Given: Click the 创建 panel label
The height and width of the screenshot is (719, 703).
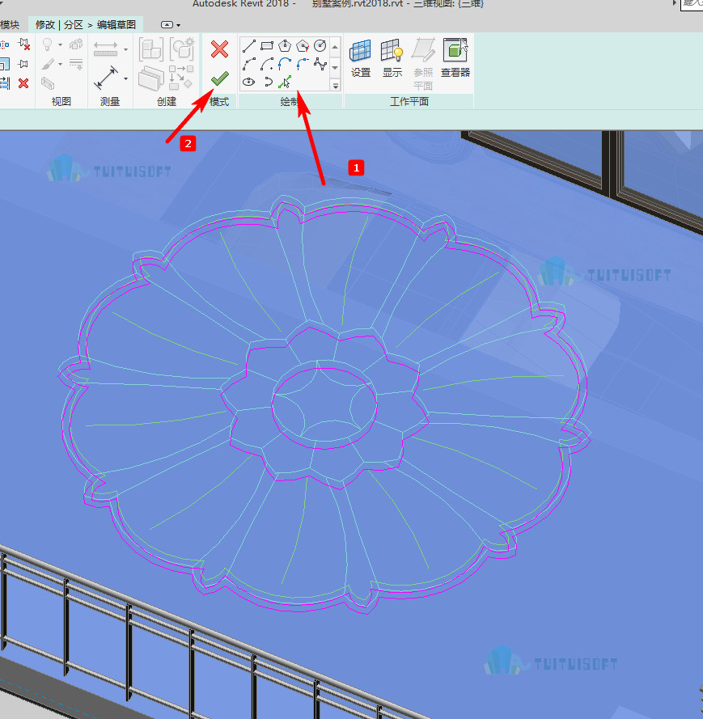Looking at the screenshot, I should 167,102.
